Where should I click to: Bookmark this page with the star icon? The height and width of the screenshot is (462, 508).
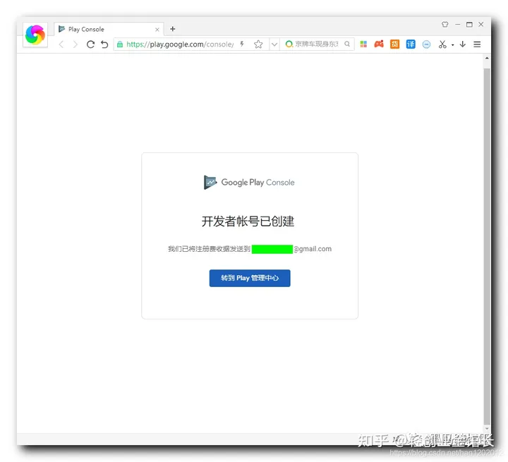[x=258, y=44]
